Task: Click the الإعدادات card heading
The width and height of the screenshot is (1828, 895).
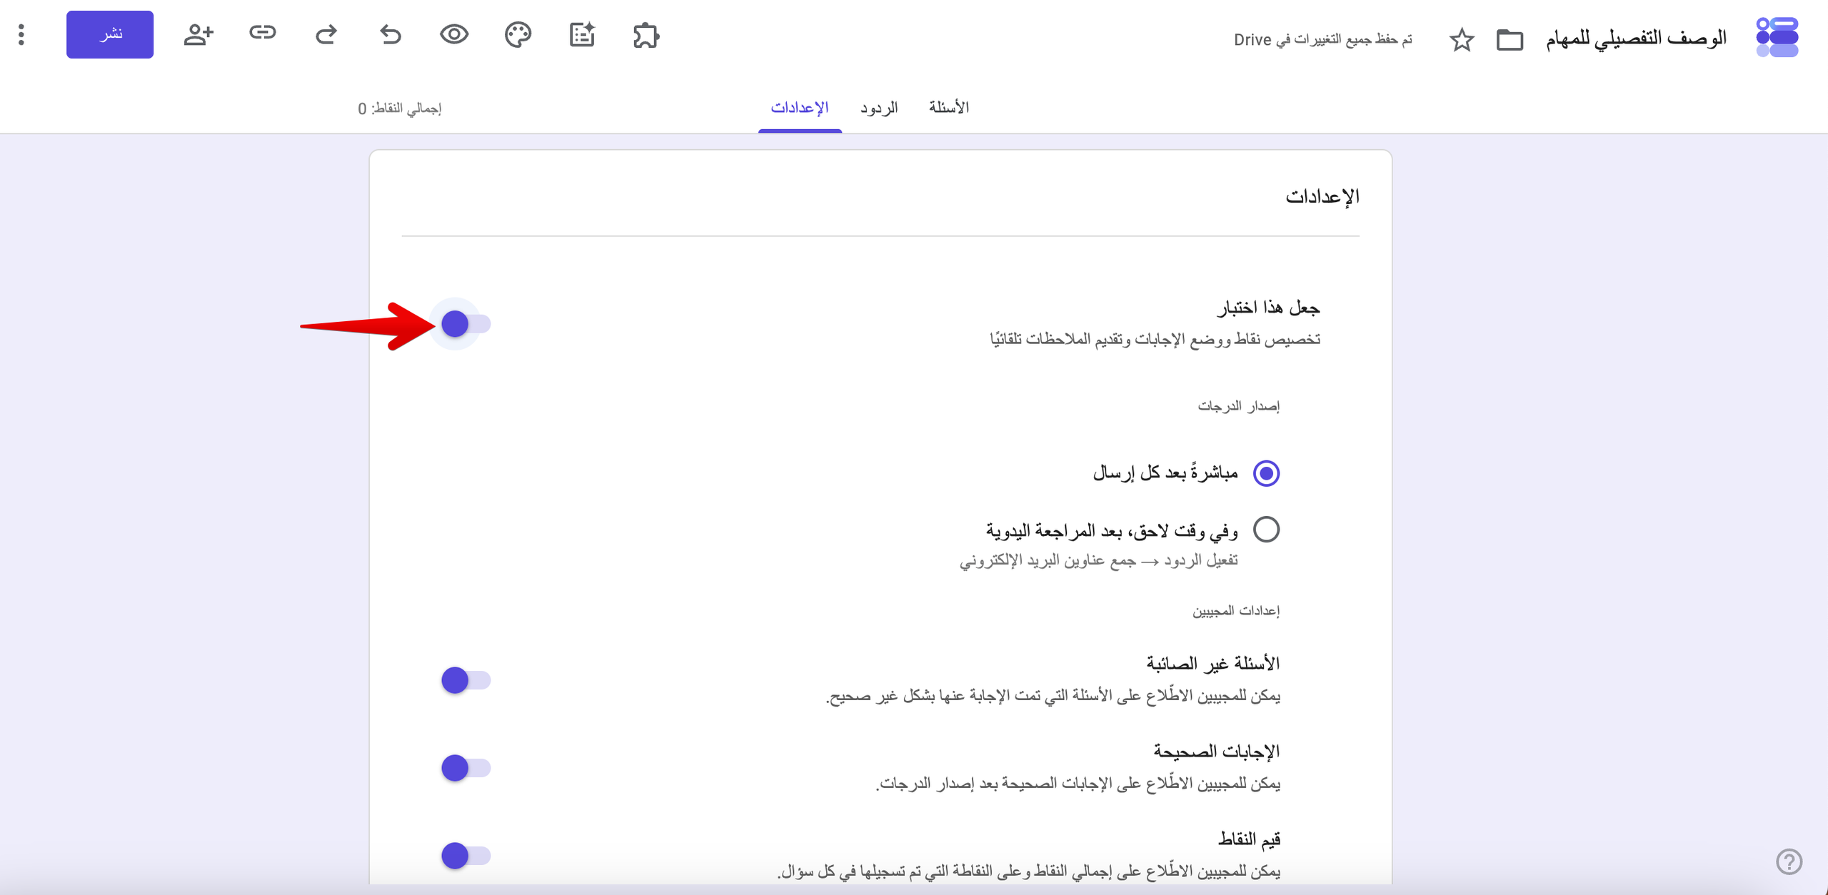Action: pos(1322,196)
